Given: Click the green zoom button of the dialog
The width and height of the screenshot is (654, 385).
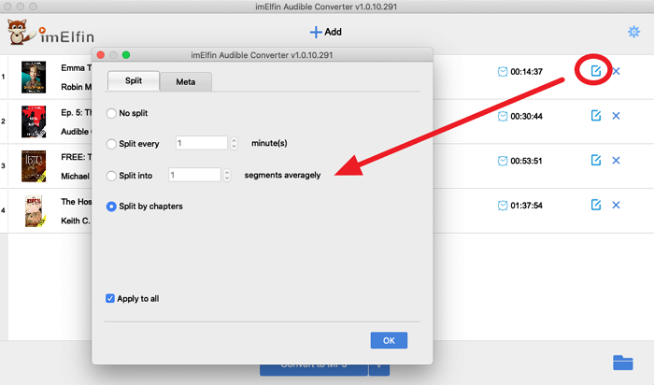Looking at the screenshot, I should pos(126,55).
